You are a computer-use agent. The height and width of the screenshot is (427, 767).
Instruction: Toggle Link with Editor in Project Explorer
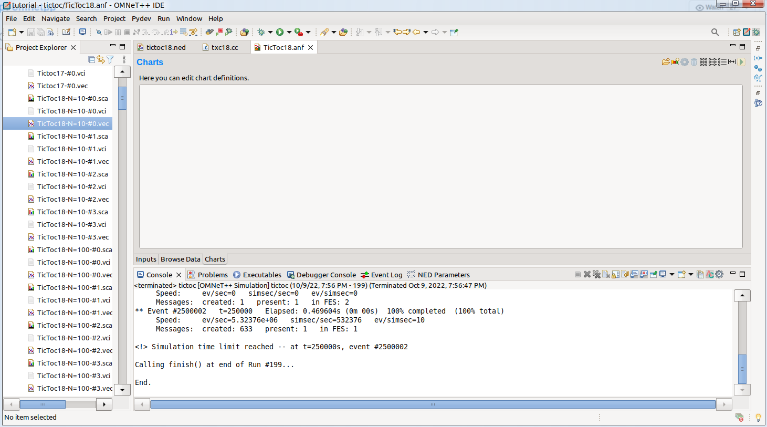click(x=100, y=59)
